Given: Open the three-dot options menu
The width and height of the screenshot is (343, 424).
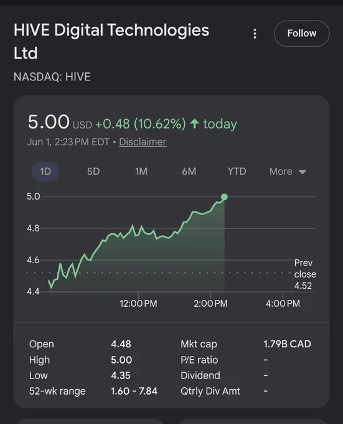Looking at the screenshot, I should [255, 34].
